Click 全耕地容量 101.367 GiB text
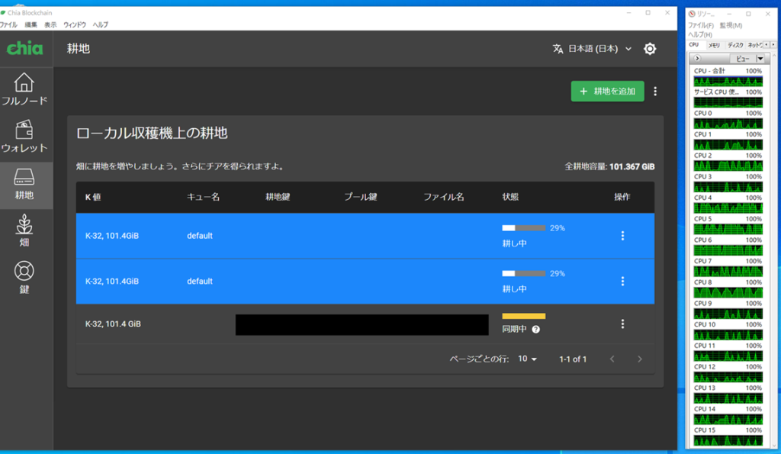Image resolution: width=781 pixels, height=454 pixels. [609, 166]
